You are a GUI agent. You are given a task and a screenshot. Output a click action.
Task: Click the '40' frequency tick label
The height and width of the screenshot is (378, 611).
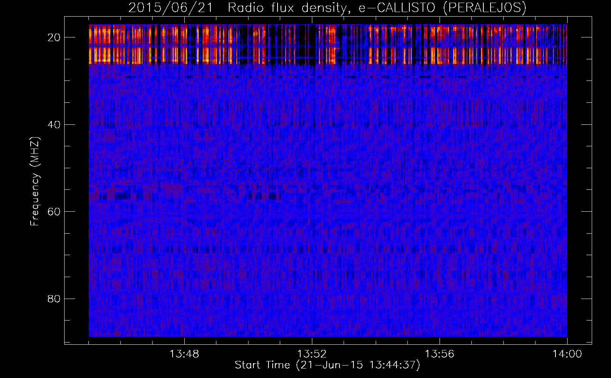point(54,124)
